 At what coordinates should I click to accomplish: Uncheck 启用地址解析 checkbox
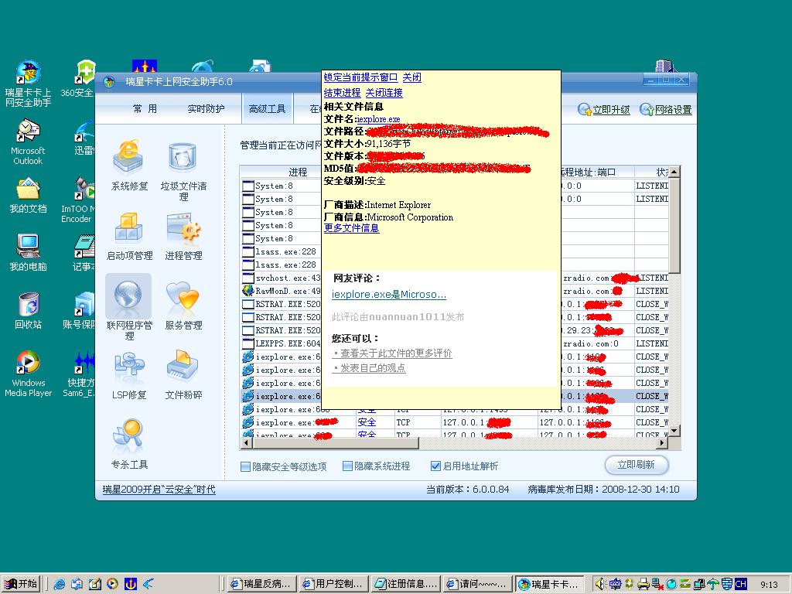point(435,466)
